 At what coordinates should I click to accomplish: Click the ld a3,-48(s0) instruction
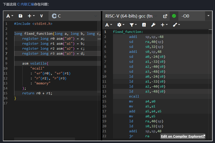click(147, 91)
